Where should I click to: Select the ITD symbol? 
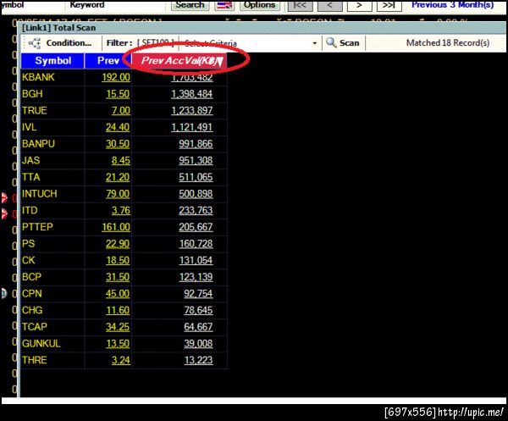pyautogui.click(x=30, y=210)
